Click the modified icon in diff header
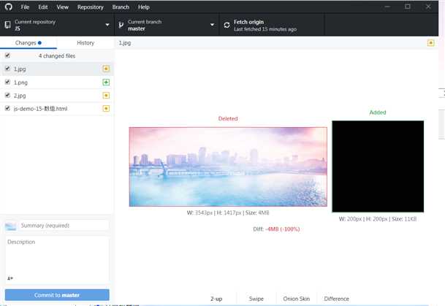 coord(430,43)
